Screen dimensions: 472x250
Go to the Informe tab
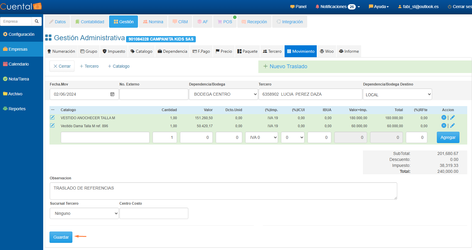349,51
